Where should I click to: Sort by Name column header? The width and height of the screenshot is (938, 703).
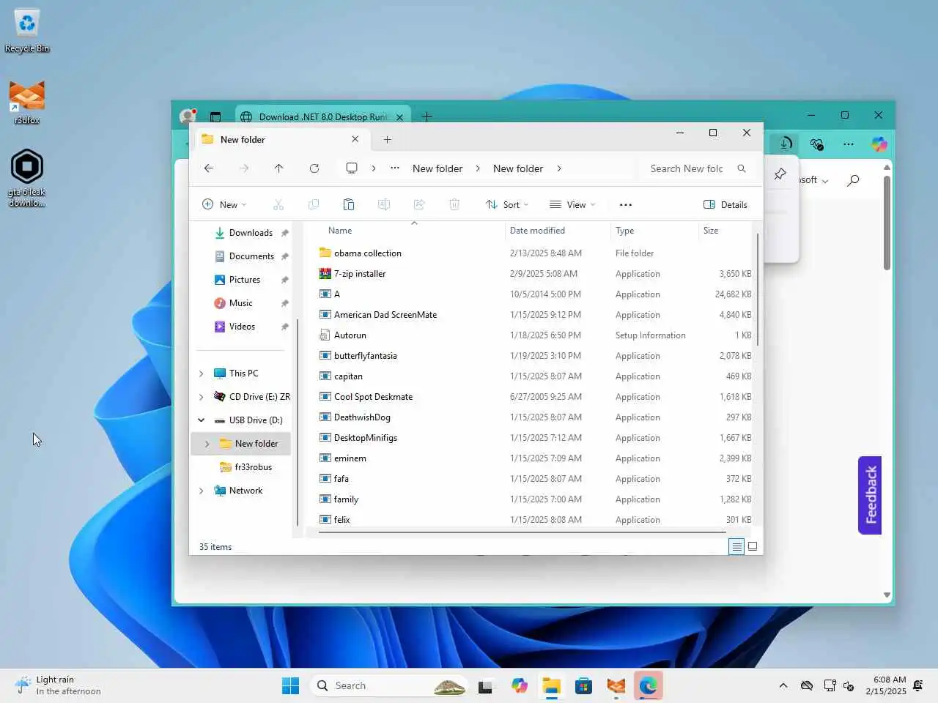pos(340,231)
